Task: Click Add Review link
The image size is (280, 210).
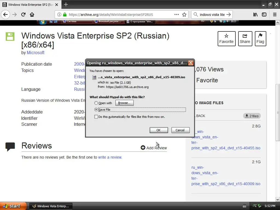Action: point(154,148)
